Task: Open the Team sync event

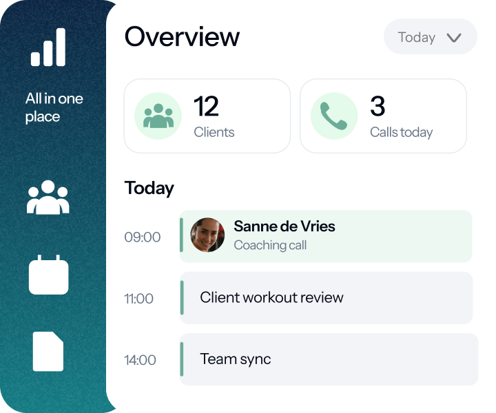Action: pyautogui.click(x=329, y=359)
